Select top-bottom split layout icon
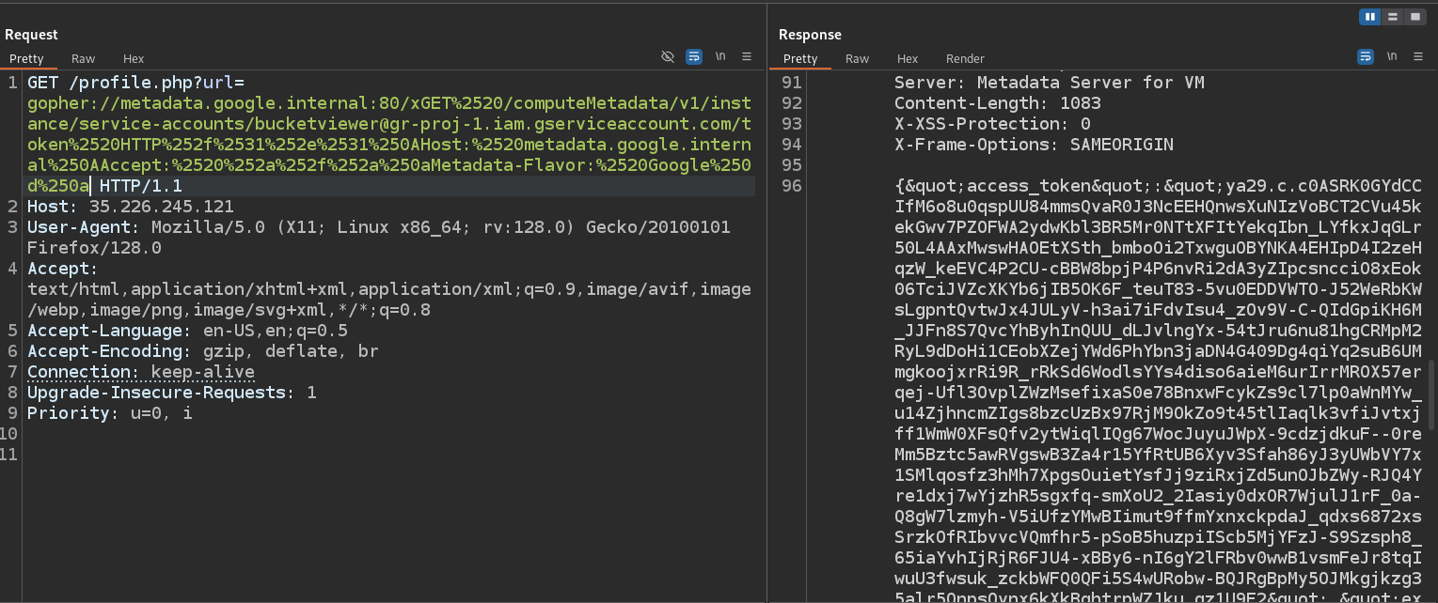 [1393, 17]
